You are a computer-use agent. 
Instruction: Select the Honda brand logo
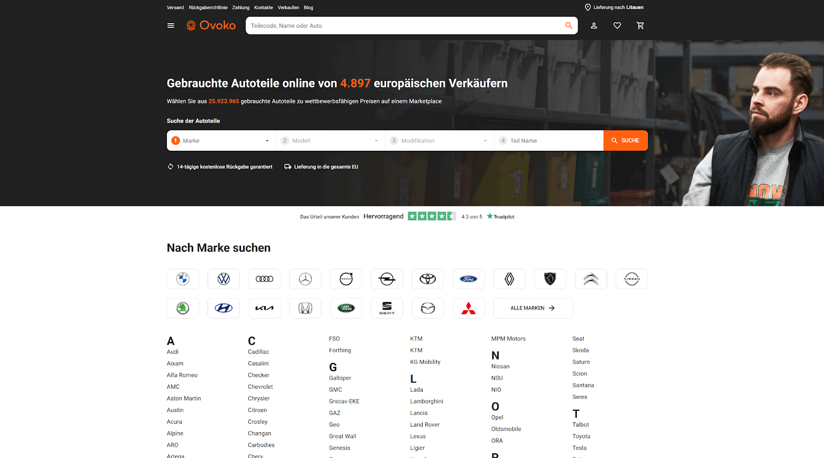point(305,308)
